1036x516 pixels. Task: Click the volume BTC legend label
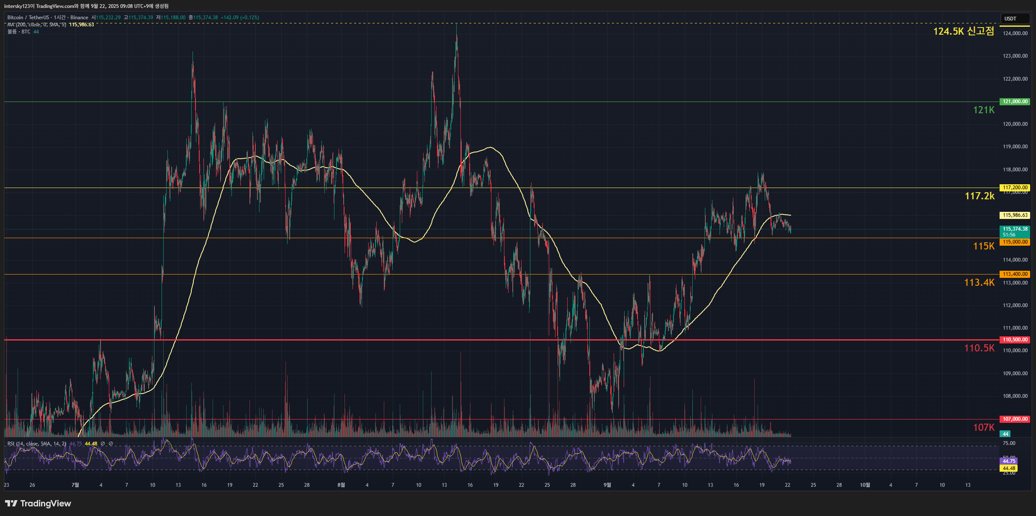click(x=19, y=32)
